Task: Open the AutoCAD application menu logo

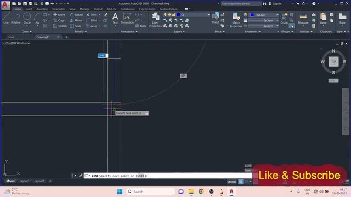Action: (x=5, y=5)
